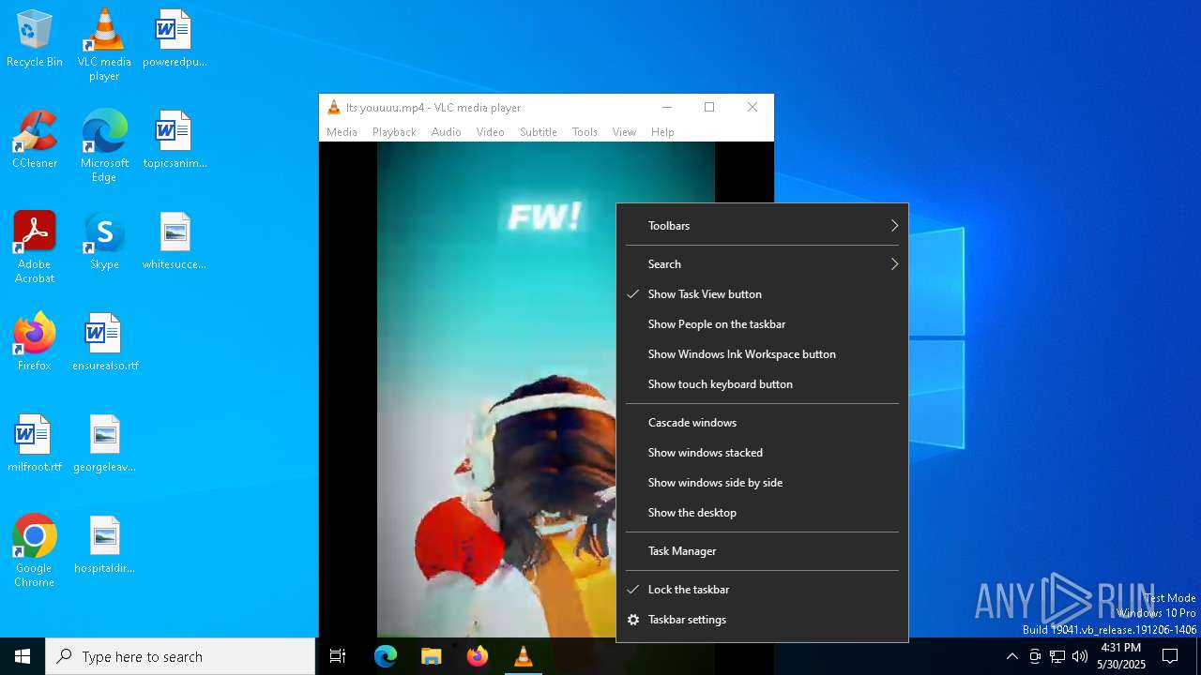Open VLC Media menu
Viewport: 1201px width, 675px height.
[x=342, y=132]
